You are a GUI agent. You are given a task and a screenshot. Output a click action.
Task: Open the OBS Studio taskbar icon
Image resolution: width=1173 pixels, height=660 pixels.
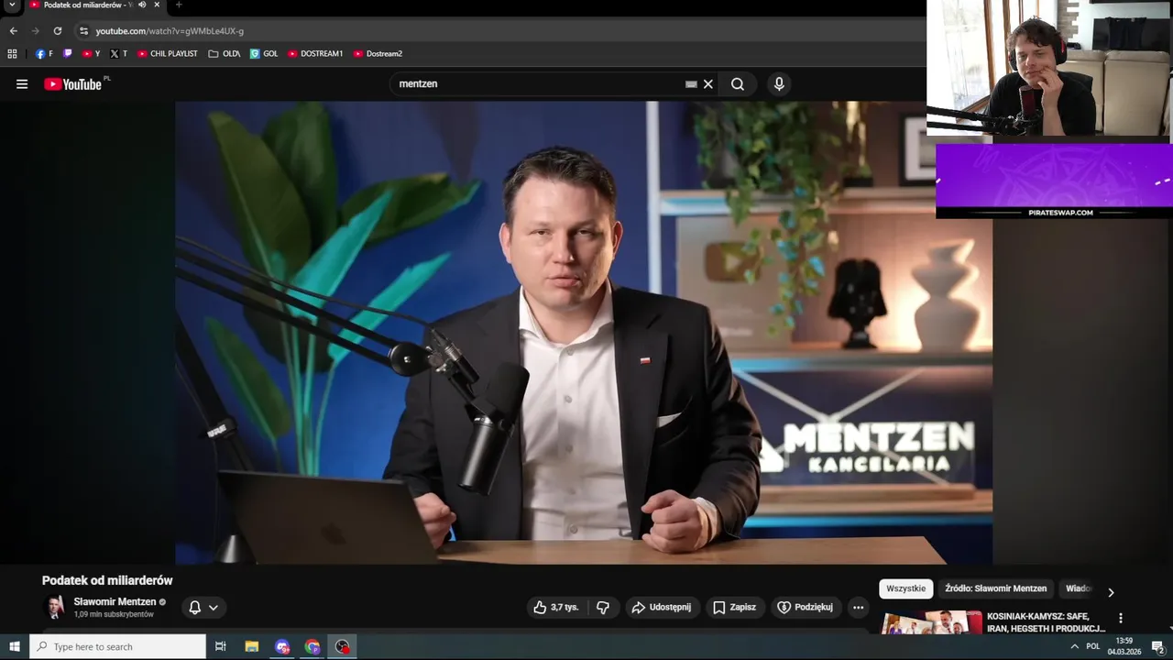pyautogui.click(x=343, y=647)
